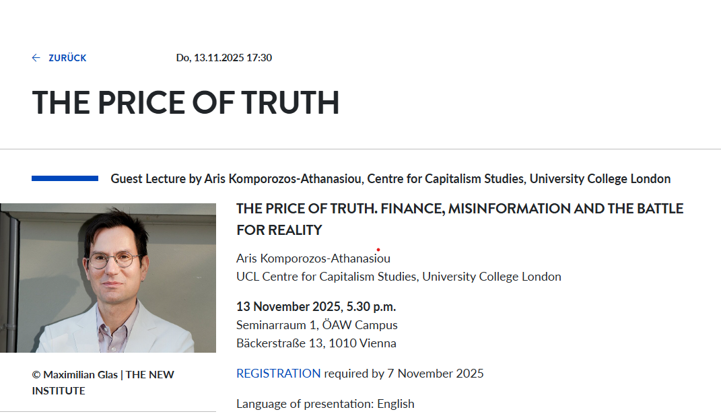Click the main heading THE PRICE OF TRUTH

(185, 103)
